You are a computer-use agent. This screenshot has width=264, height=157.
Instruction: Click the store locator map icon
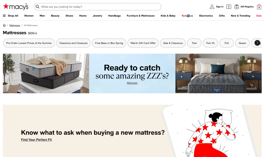229,6
